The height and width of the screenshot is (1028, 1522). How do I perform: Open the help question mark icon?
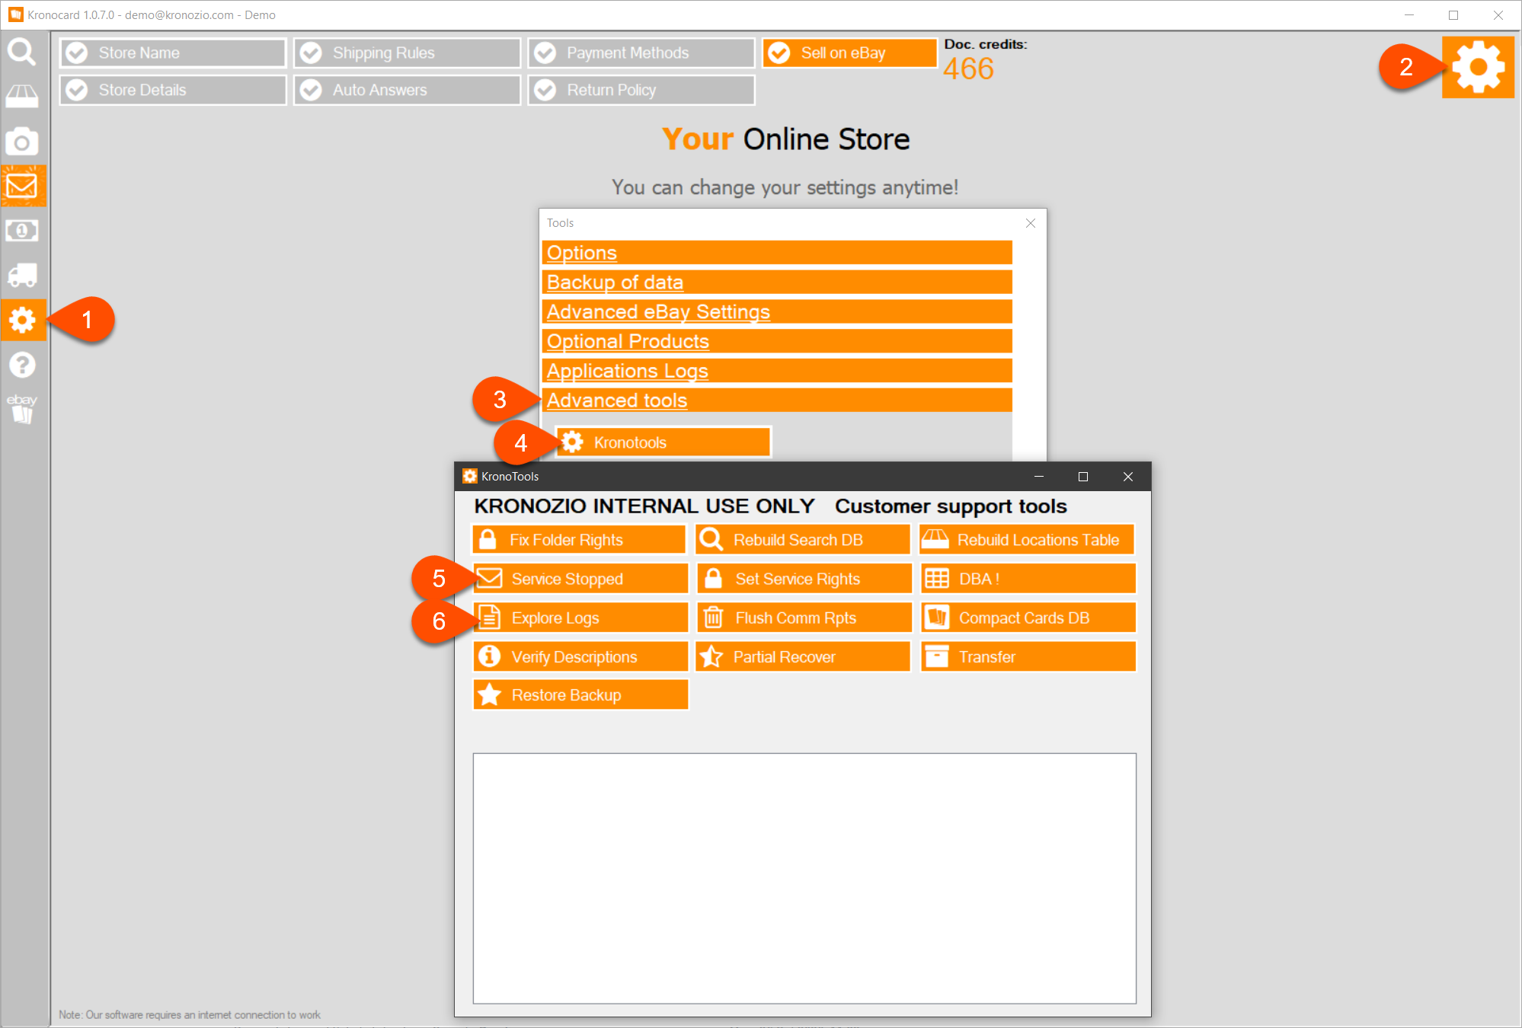pyautogui.click(x=22, y=365)
